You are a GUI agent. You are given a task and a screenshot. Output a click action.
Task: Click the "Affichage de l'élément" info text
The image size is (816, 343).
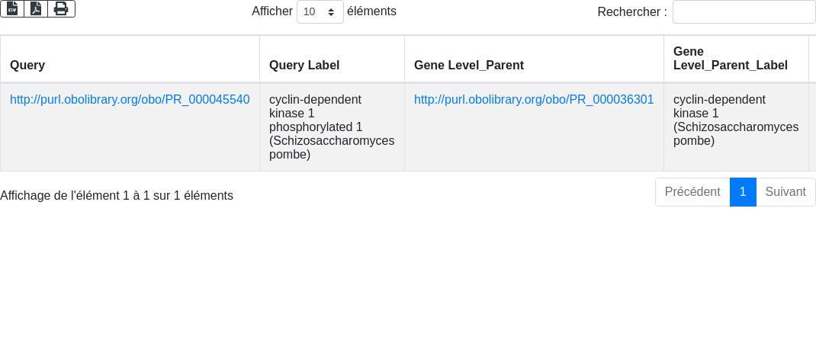[117, 196]
